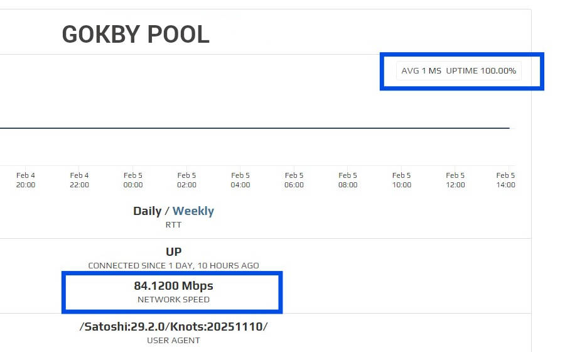
Task: Click the Satoshi 29.2.0 Knots version string
Action: click(173, 327)
